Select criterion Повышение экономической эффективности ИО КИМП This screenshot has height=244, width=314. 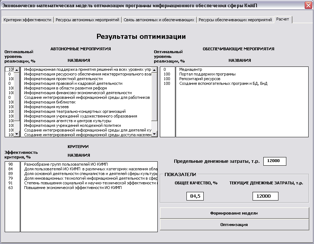(89, 188)
